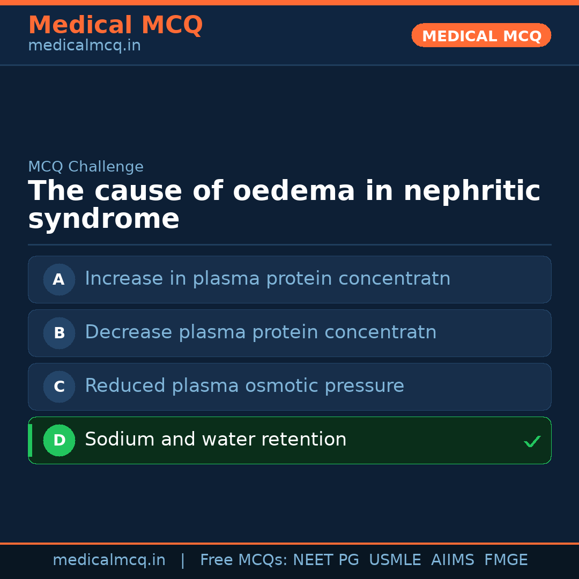579x579 pixels.
Task: Choose 'Reduced plasma osmotic pressure' option
Action: click(244, 386)
